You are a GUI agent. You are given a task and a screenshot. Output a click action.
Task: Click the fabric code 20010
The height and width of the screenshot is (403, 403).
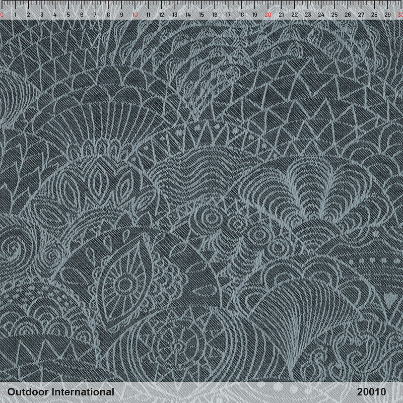click(x=371, y=392)
